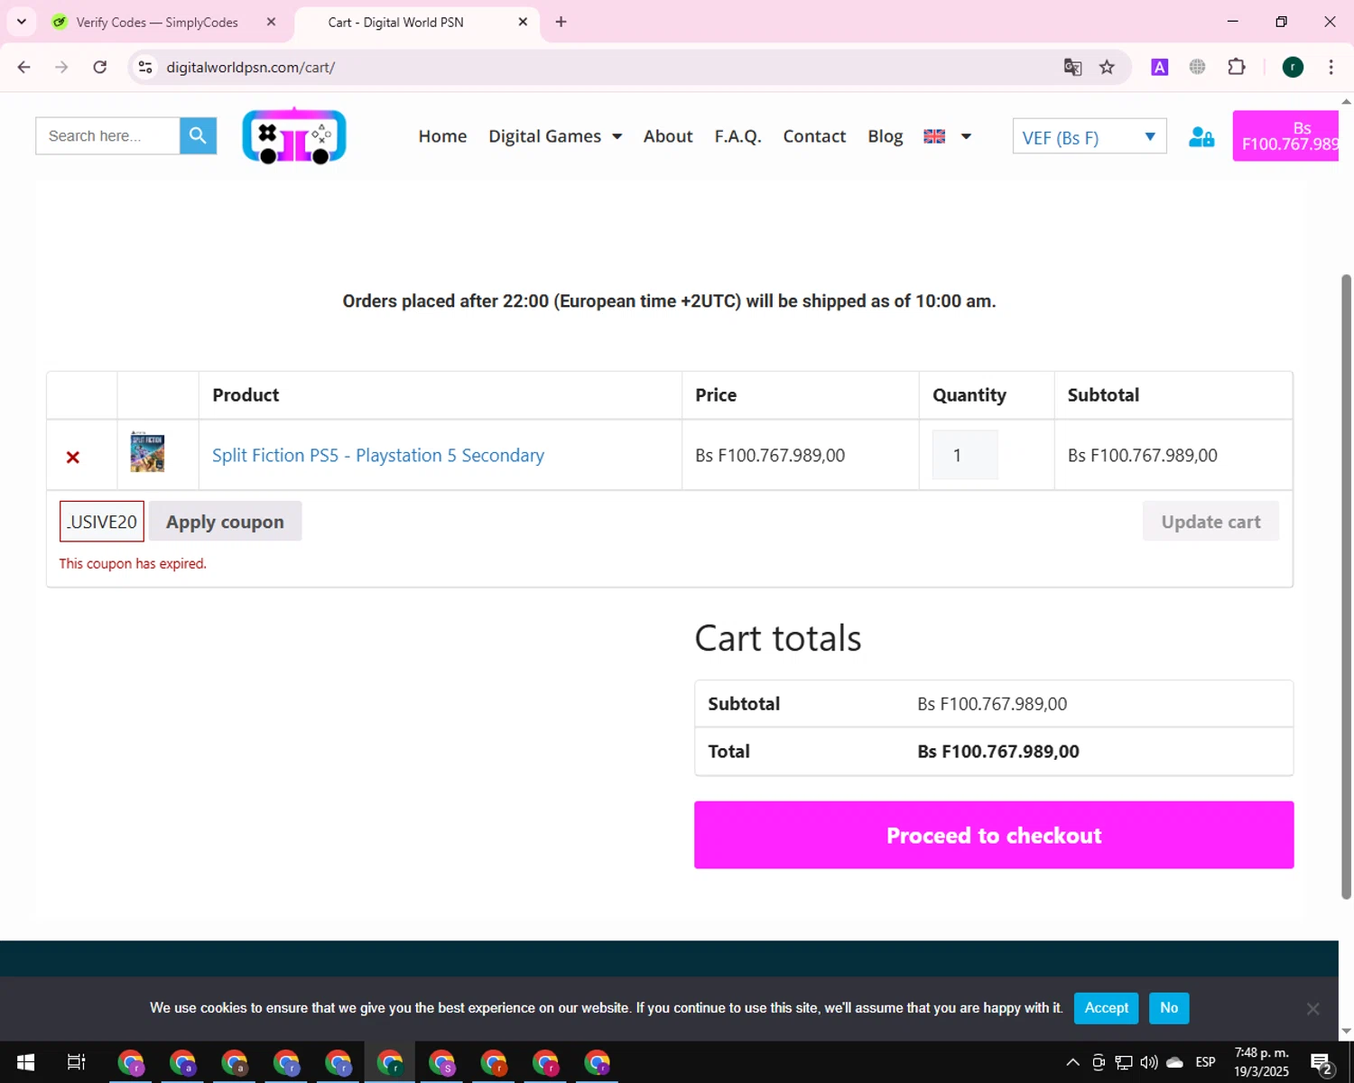Click the quantity field showing 1
This screenshot has width=1354, height=1083.
[965, 455]
